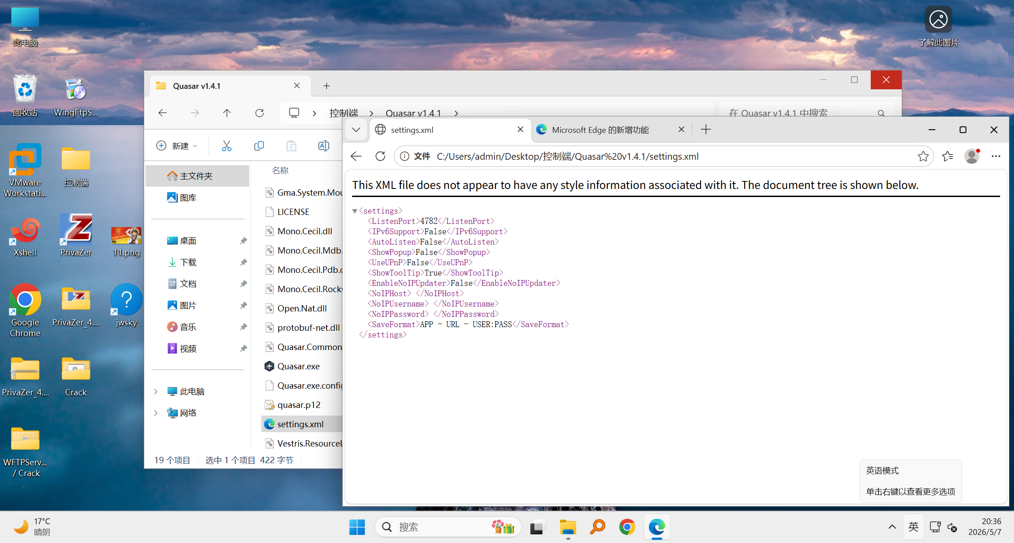The image size is (1014, 543).
Task: Expand the 网络 tree node
Action: [x=156, y=413]
